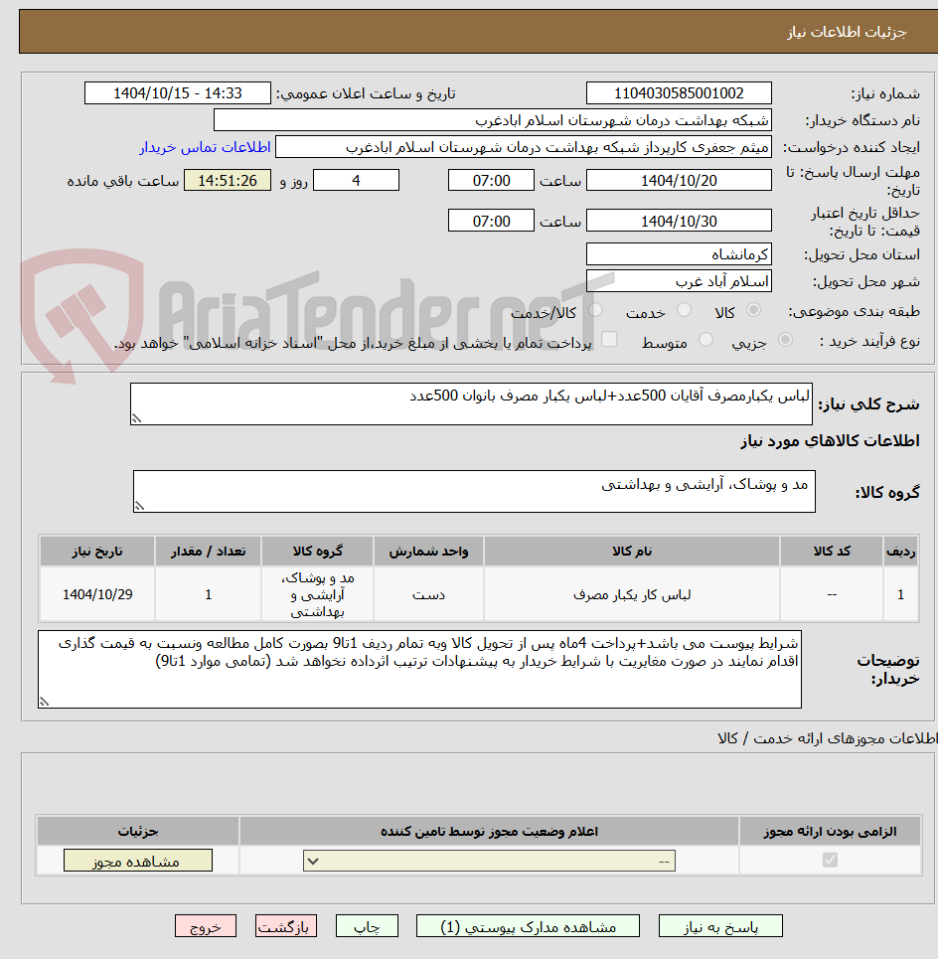The height and width of the screenshot is (959, 938).
Task: Click the بازگشت back button
Action: (285, 926)
